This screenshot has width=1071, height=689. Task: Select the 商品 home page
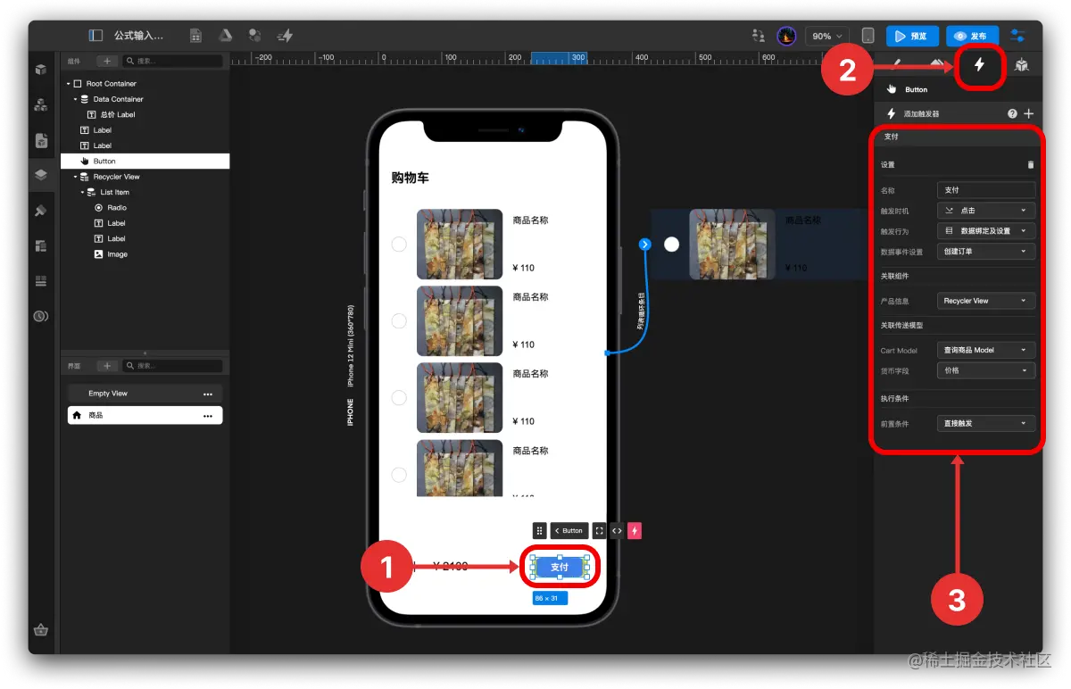point(145,416)
